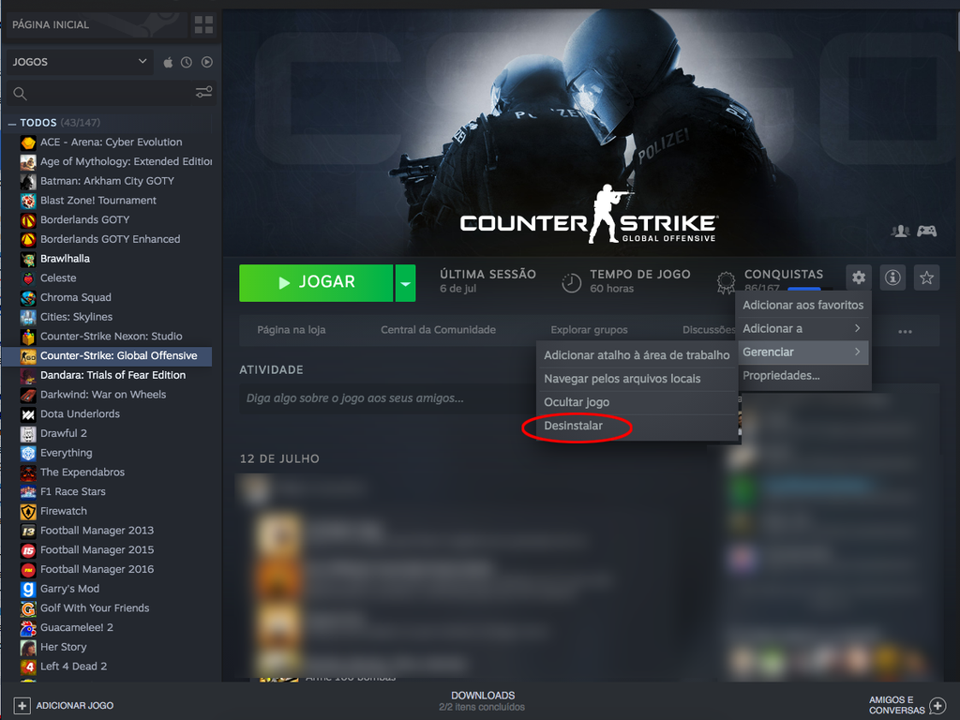960x720 pixels.
Task: Open Central da Comunidade link
Action: point(439,330)
